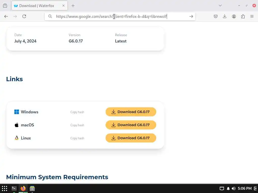The height and width of the screenshot is (193, 258).
Task: Go back to the previous page
Action: tap(6, 16)
